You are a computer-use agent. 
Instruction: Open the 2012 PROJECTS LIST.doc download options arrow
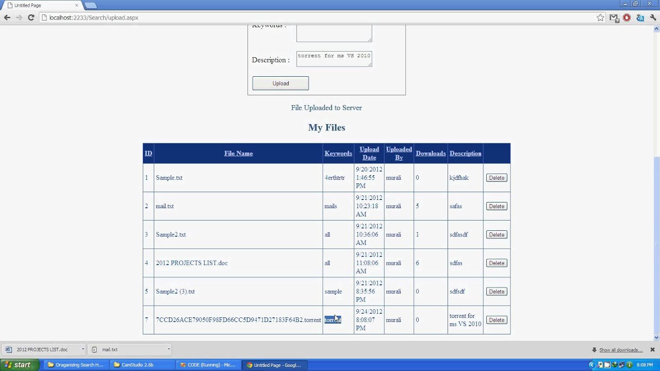point(82,349)
